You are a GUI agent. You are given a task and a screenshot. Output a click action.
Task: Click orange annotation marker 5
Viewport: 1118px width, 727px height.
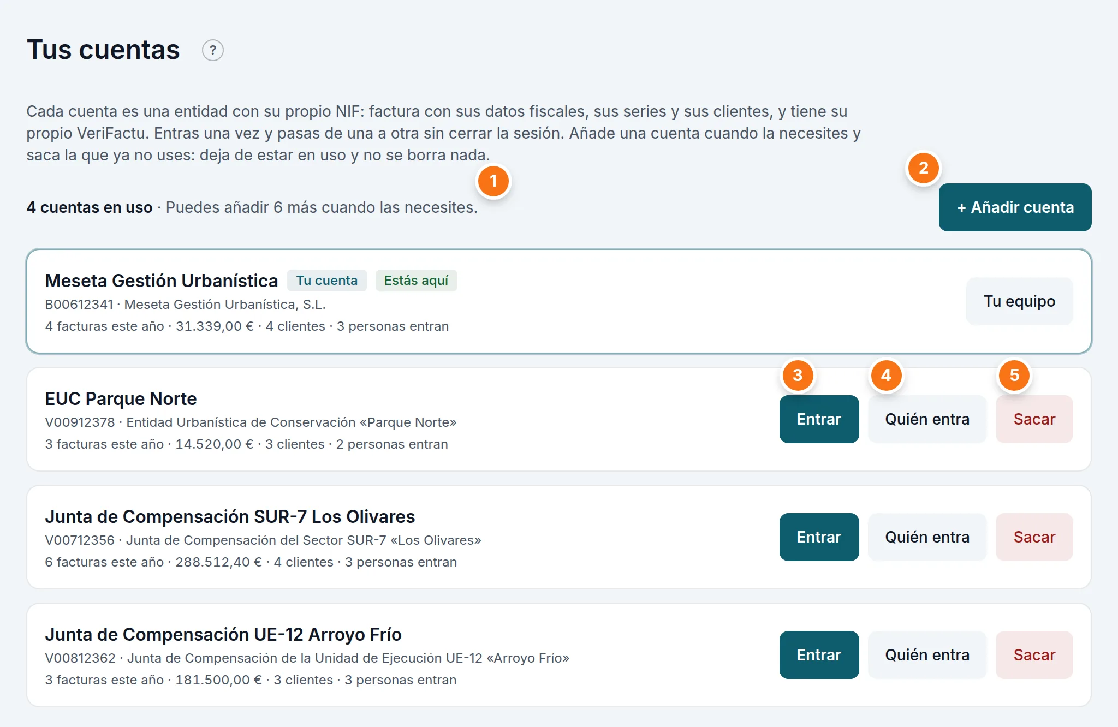[x=1014, y=376]
